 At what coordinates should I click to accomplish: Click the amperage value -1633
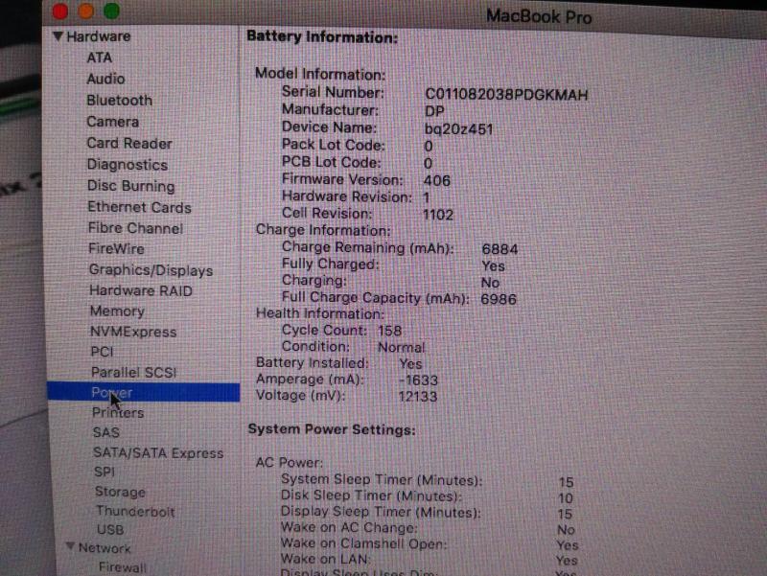(x=418, y=380)
